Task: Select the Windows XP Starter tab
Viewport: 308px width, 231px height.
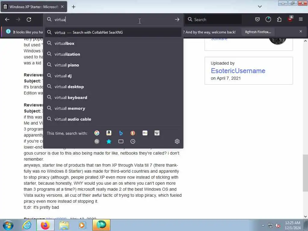Action: click(x=34, y=7)
